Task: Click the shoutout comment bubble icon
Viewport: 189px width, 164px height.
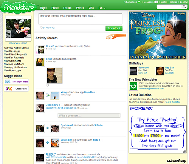Action: point(41,28)
